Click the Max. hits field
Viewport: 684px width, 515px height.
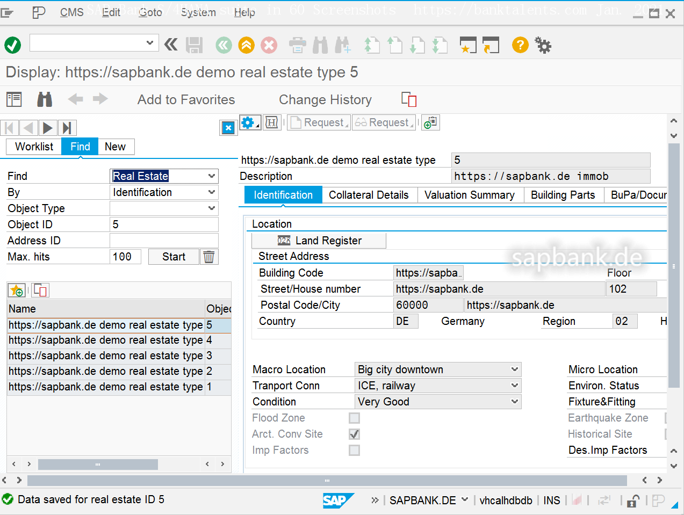[x=125, y=257]
